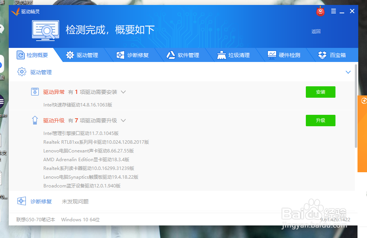The height and width of the screenshot is (238, 367).
Task: Open the 软件管理 tab
Action: coord(183,55)
